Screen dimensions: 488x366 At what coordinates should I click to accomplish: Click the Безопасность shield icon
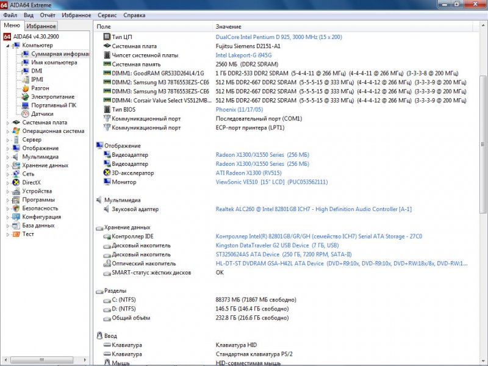point(16,208)
